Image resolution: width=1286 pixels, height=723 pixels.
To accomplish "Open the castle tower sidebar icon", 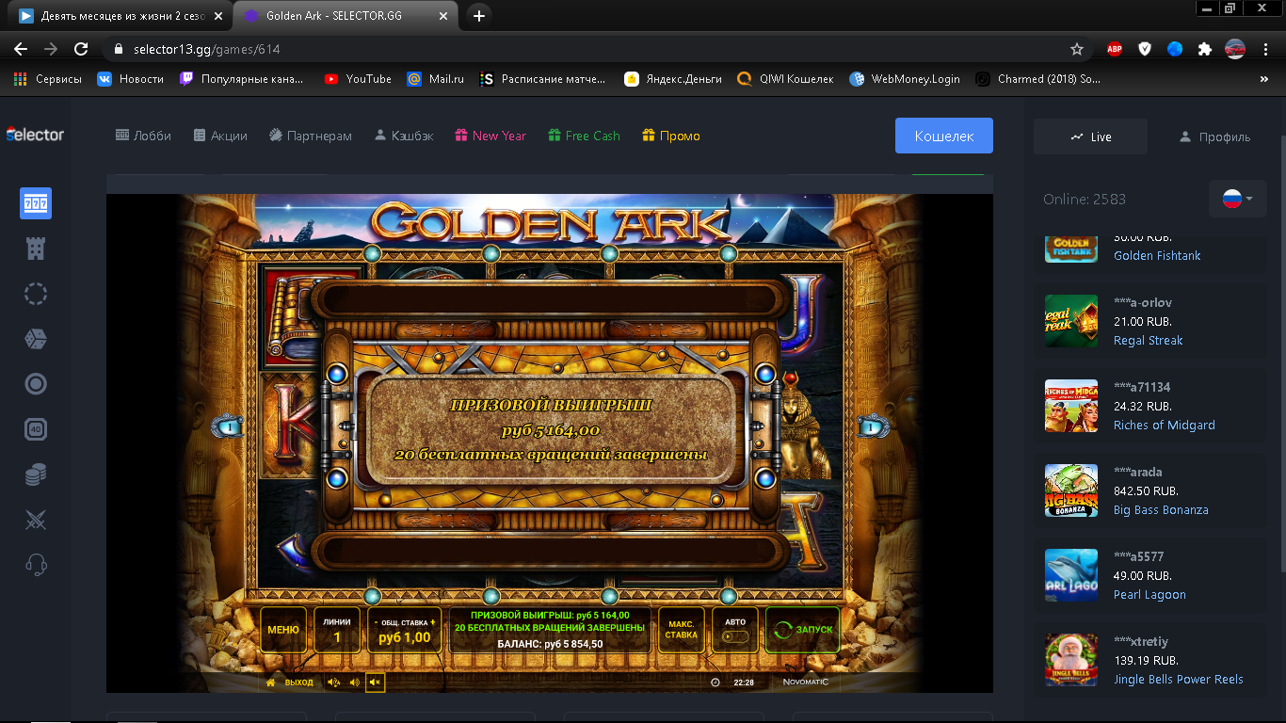I will point(36,249).
